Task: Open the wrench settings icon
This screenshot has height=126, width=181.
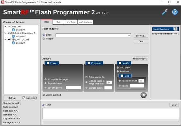Action: click(x=165, y=12)
